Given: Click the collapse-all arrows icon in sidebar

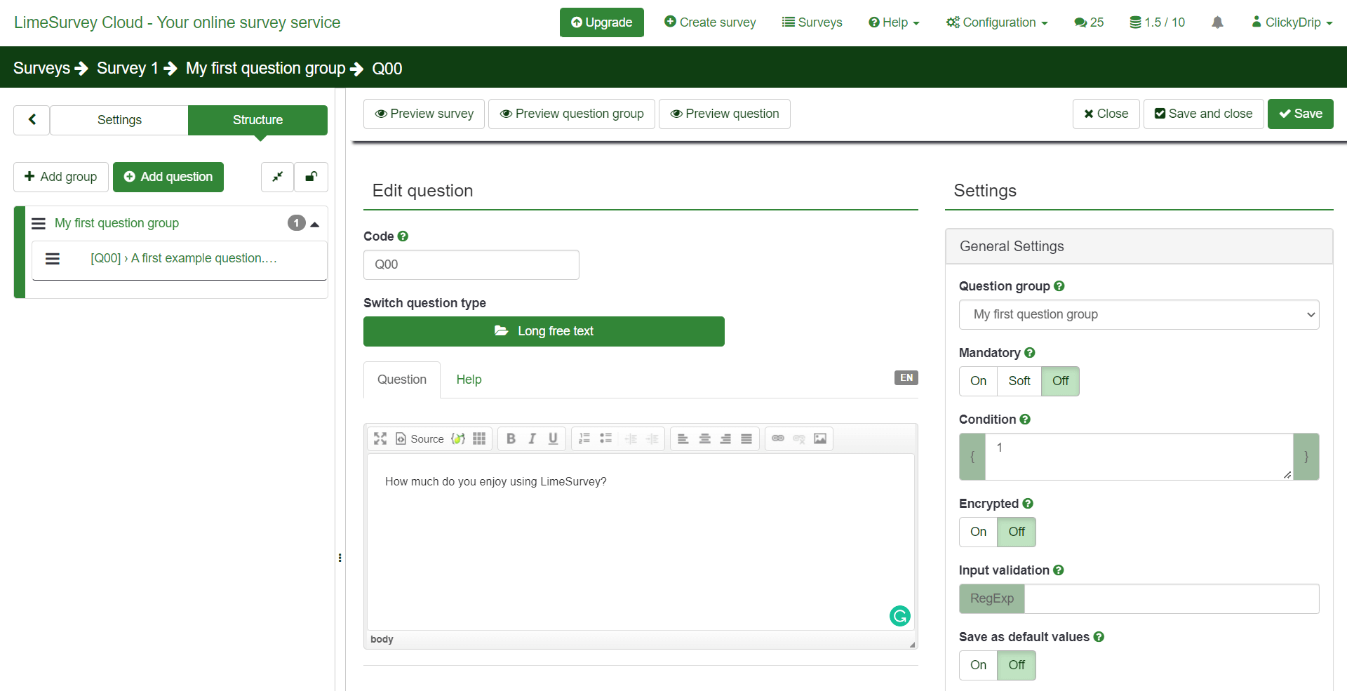Looking at the screenshot, I should tap(278, 177).
